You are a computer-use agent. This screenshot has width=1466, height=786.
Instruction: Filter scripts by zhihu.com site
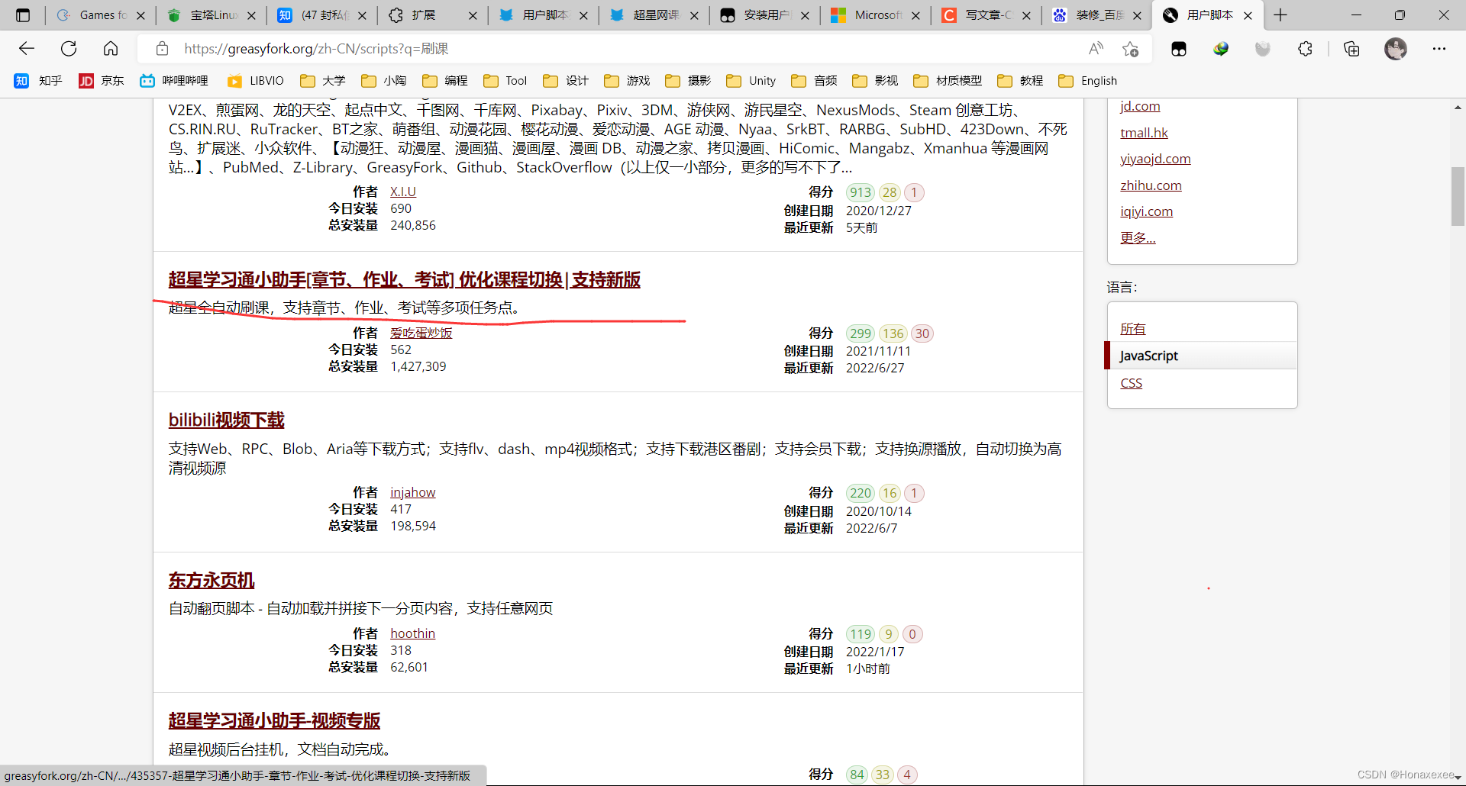pos(1151,185)
